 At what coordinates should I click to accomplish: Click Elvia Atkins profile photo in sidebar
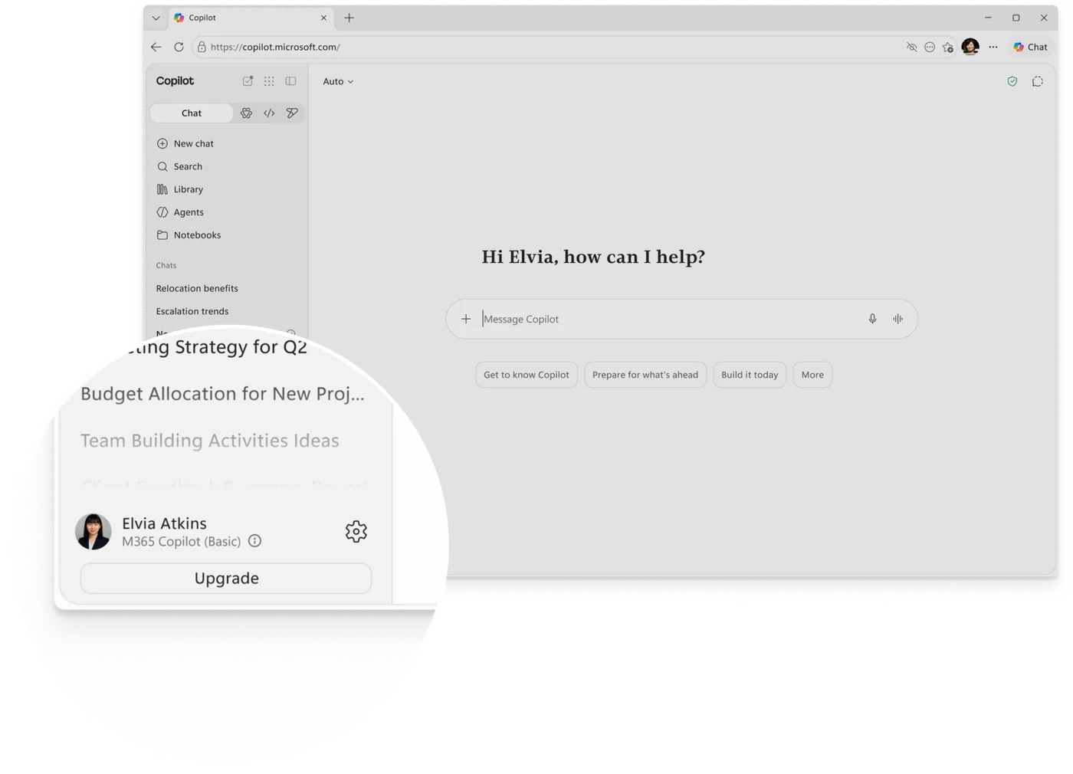tap(93, 531)
